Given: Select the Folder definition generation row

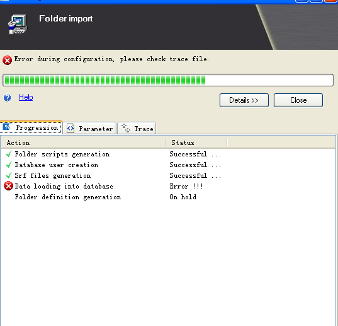Looking at the screenshot, I should 168,197.
